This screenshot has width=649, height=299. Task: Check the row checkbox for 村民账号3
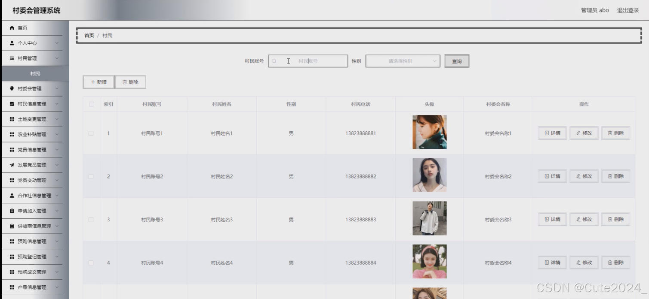coord(91,220)
